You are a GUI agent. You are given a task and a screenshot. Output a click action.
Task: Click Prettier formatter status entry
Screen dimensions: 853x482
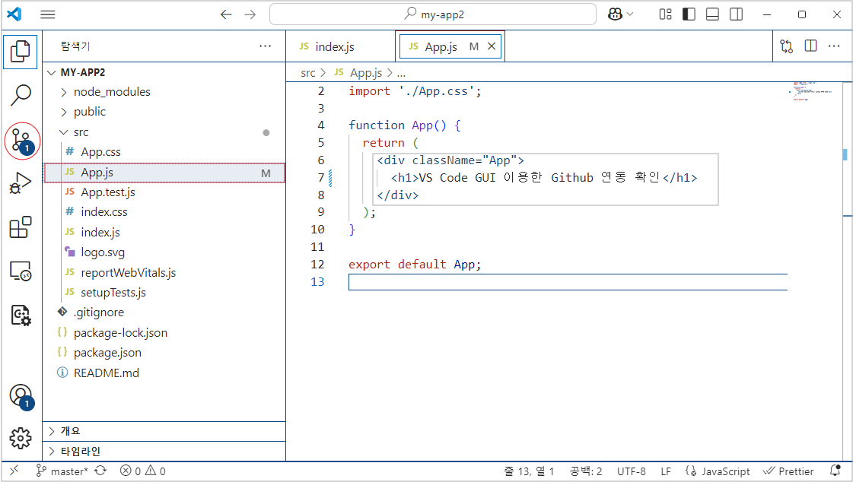pos(788,471)
